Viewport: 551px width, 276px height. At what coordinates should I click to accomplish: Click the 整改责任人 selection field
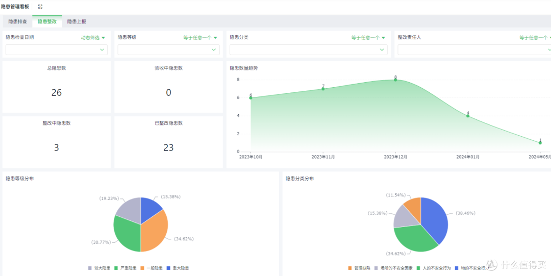(474, 49)
